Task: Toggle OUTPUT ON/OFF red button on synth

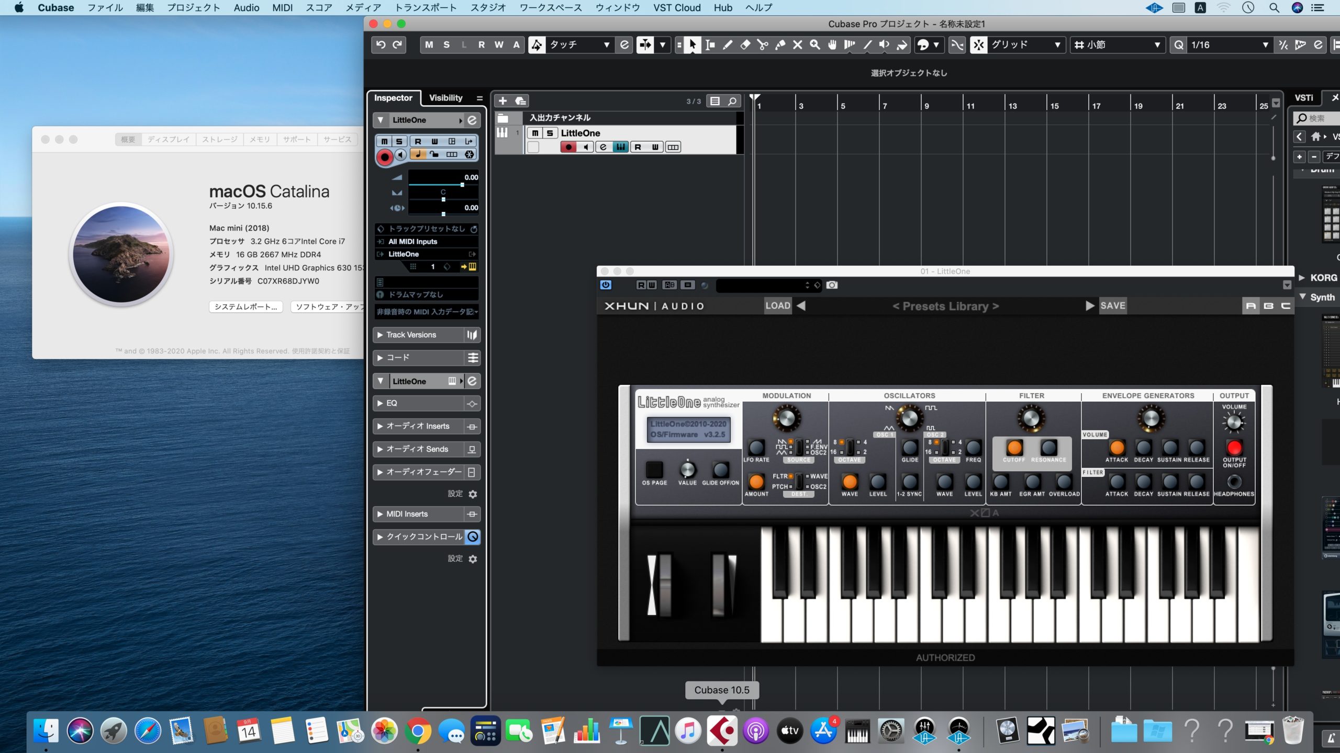Action: pos(1234,448)
